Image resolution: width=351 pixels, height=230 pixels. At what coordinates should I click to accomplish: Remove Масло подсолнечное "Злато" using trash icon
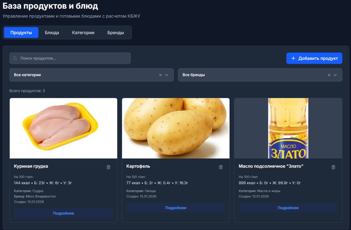tap(333, 167)
